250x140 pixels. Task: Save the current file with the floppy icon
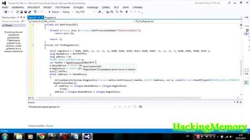pyautogui.click(x=25, y=12)
